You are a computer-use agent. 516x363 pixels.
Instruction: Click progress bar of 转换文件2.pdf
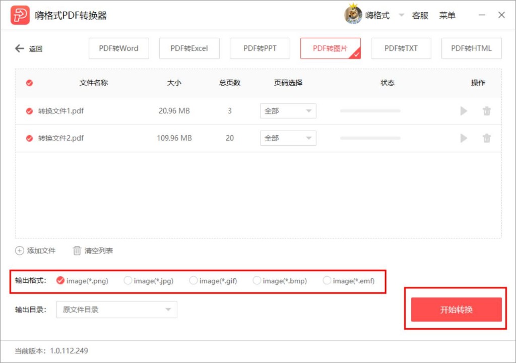tap(370, 138)
